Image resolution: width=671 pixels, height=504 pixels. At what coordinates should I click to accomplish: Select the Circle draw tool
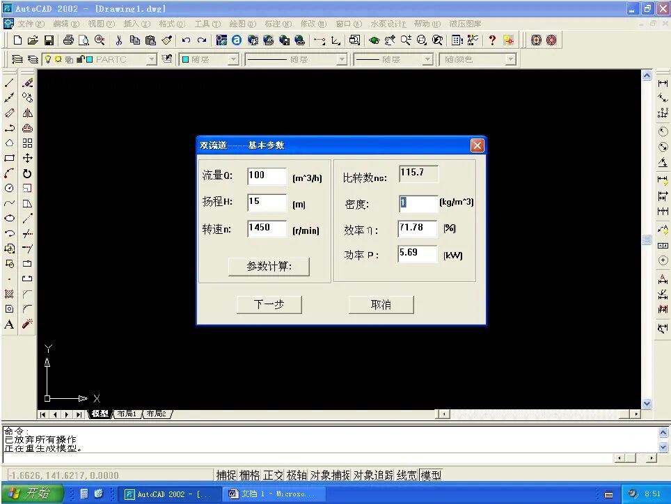point(9,188)
